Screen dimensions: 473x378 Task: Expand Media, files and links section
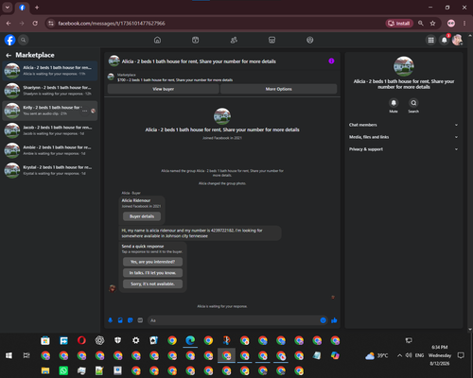(404, 137)
